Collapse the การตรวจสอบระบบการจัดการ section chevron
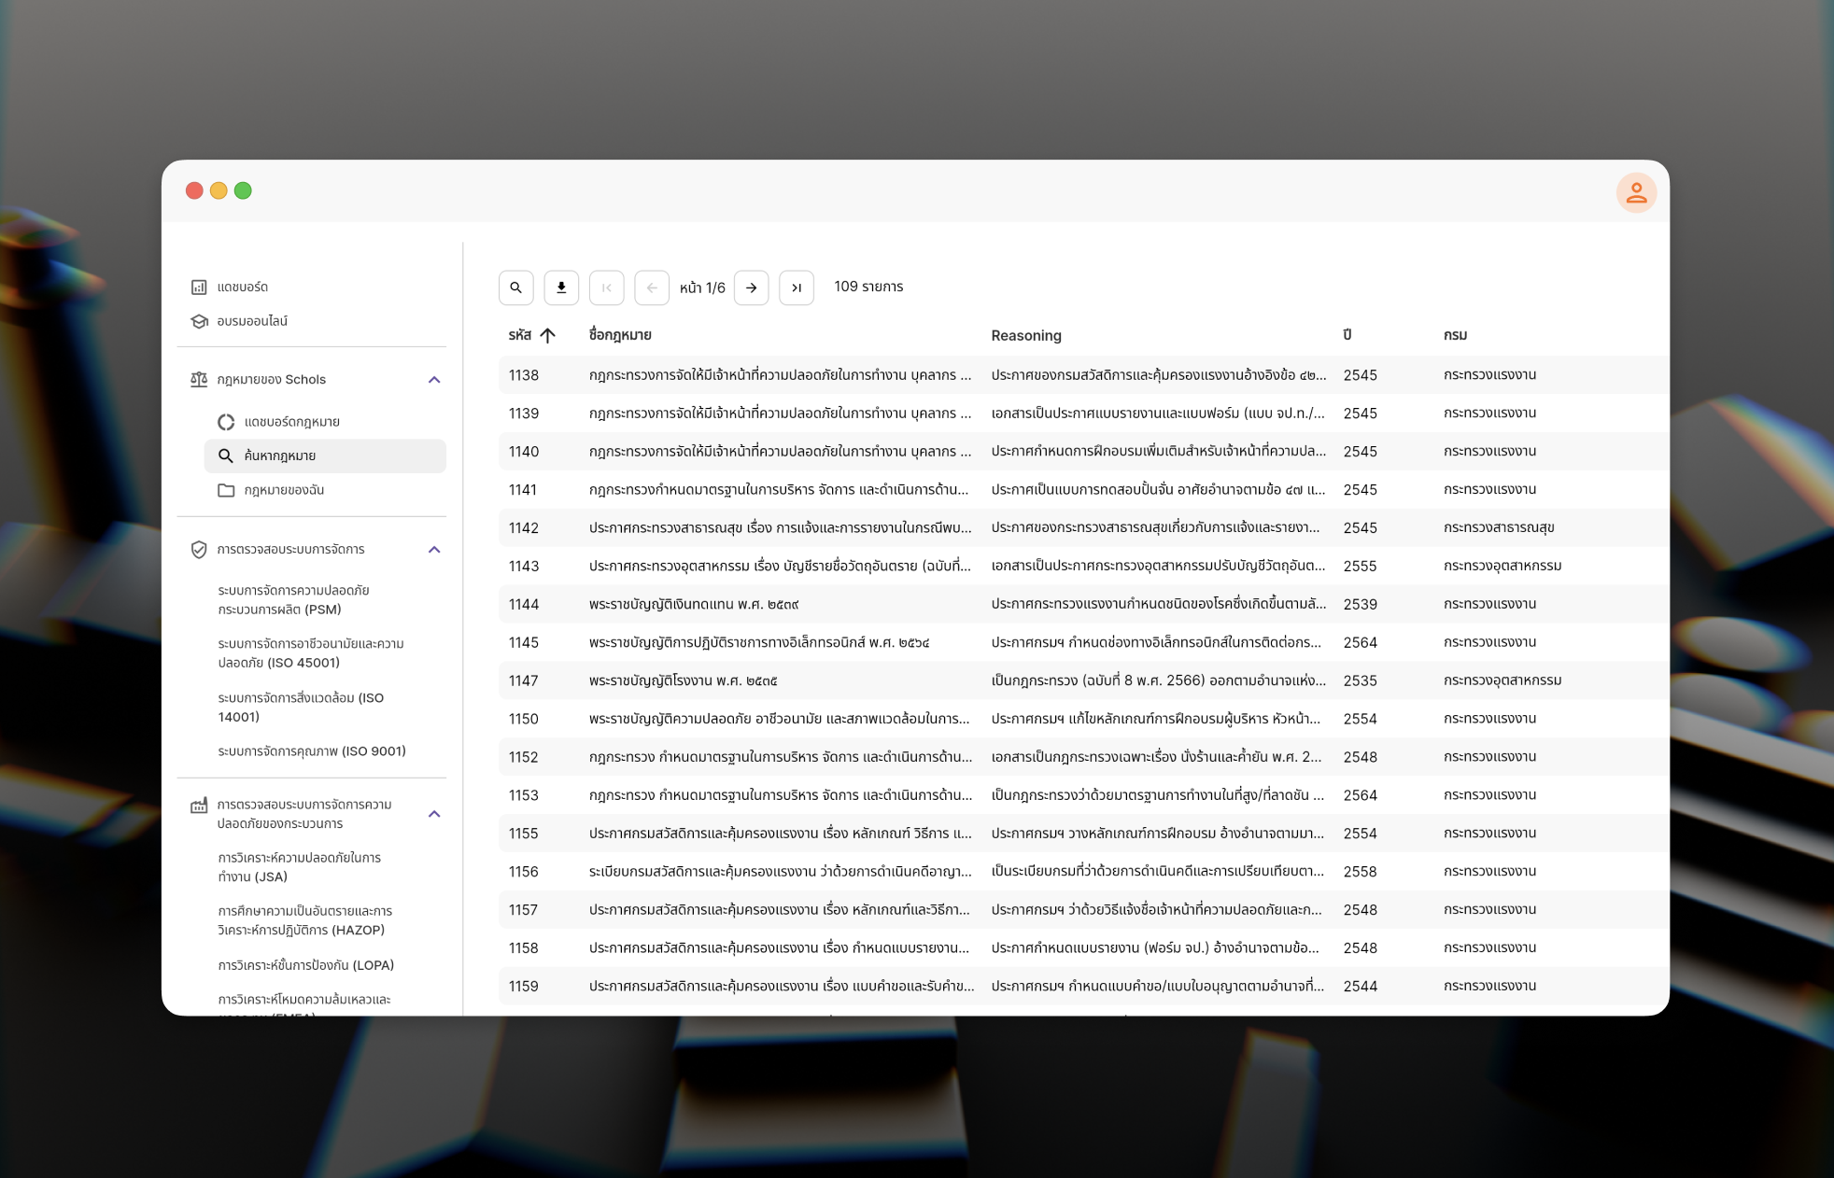 coord(434,550)
